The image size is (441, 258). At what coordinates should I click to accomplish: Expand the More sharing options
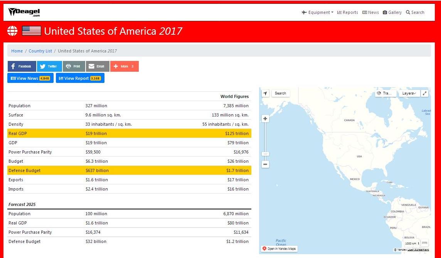click(x=124, y=66)
